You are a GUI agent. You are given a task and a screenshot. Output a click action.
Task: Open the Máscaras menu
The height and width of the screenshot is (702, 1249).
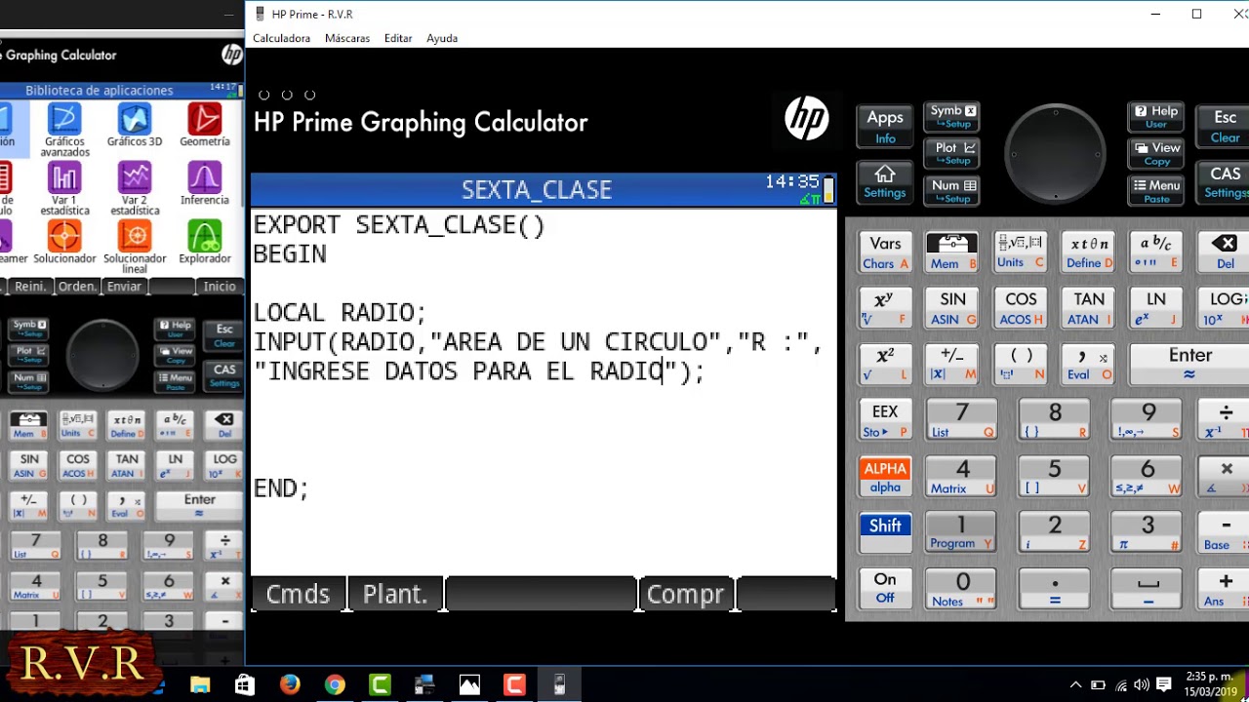(x=347, y=38)
